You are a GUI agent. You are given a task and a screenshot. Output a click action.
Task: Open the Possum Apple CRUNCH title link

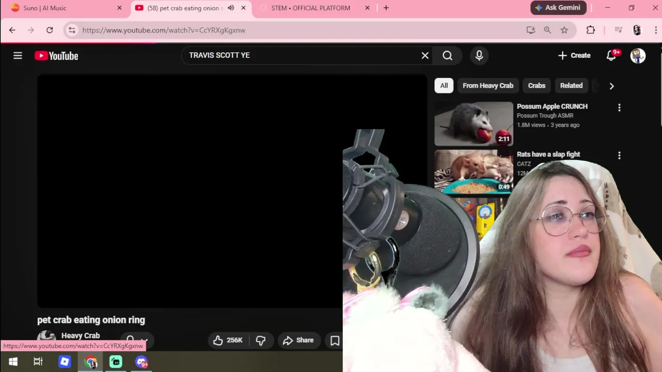tap(552, 106)
